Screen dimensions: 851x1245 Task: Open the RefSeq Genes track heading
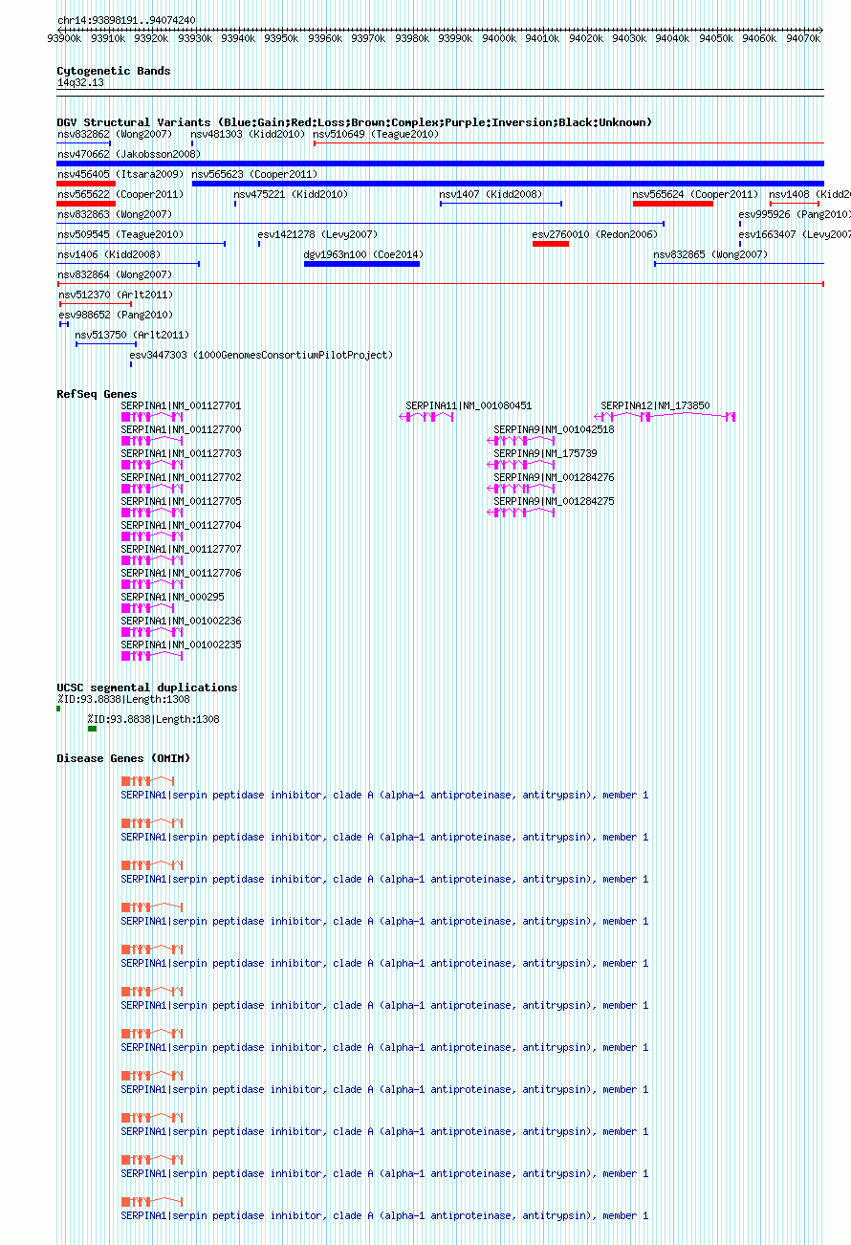click(x=97, y=394)
